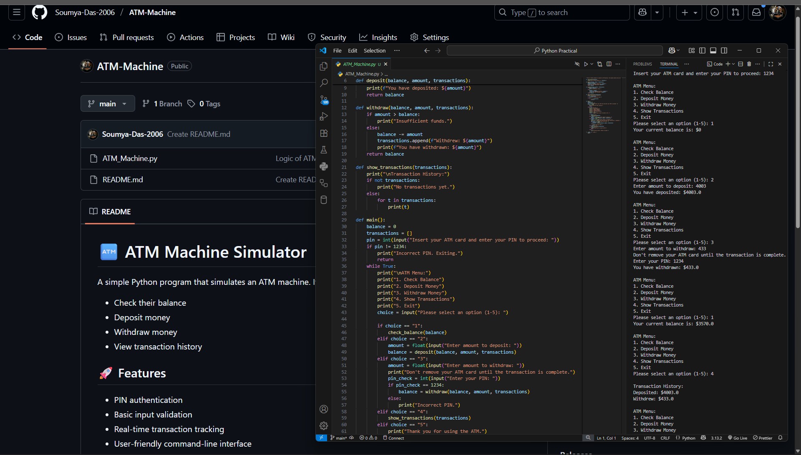Toggle Go Live server in status bar
801x455 pixels.
pyautogui.click(x=738, y=438)
